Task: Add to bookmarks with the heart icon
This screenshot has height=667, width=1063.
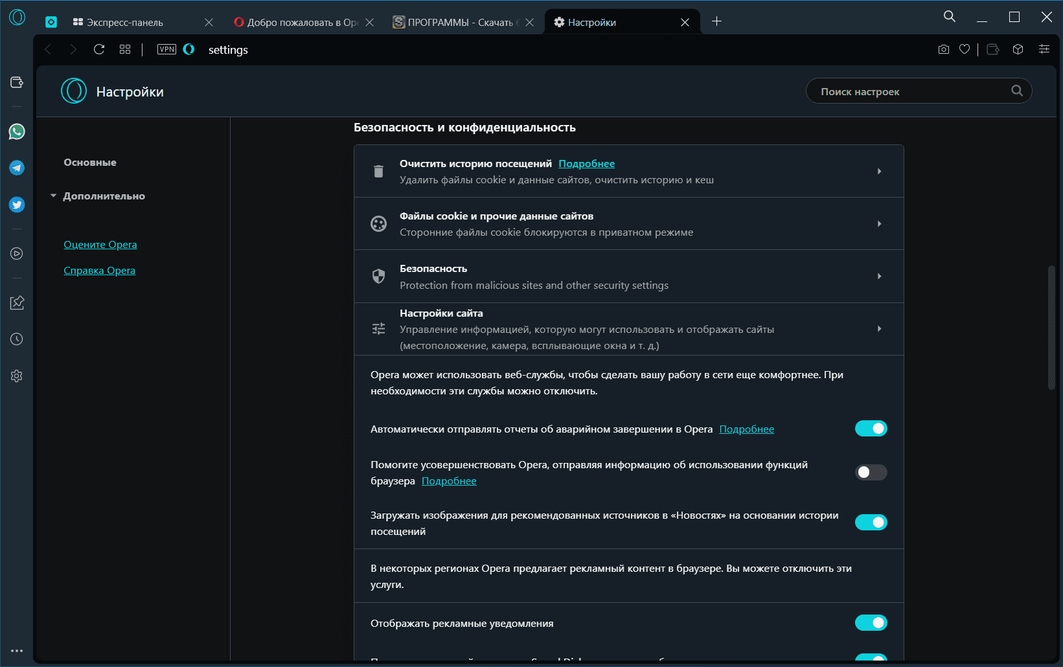Action: pos(965,49)
